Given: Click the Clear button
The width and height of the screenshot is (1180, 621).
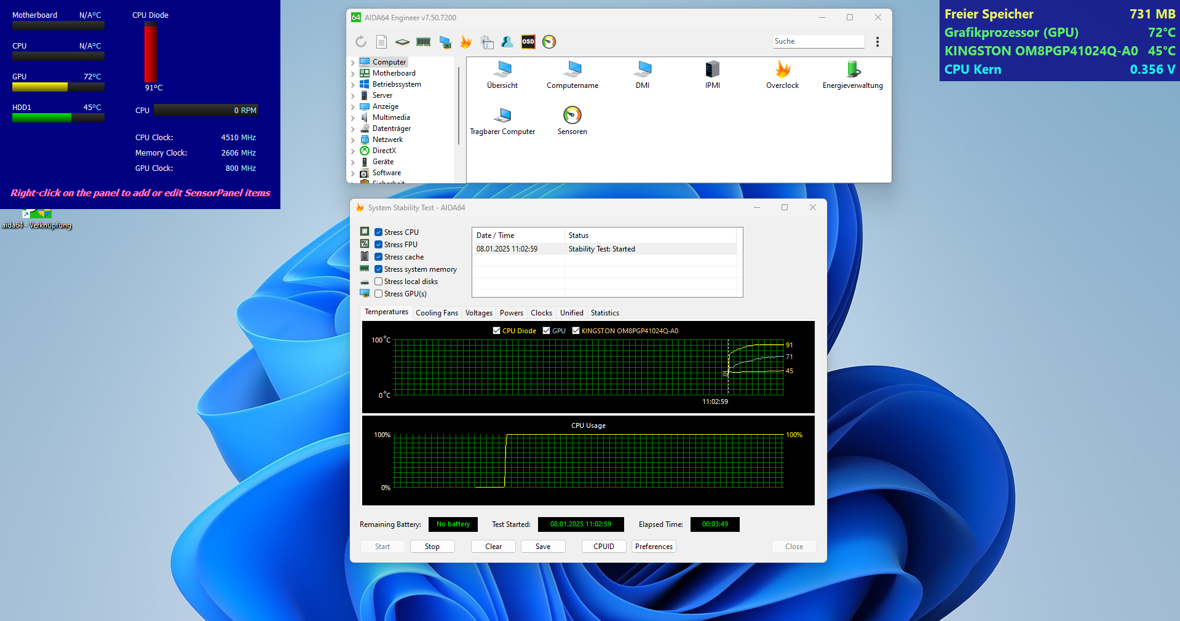Looking at the screenshot, I should point(493,547).
